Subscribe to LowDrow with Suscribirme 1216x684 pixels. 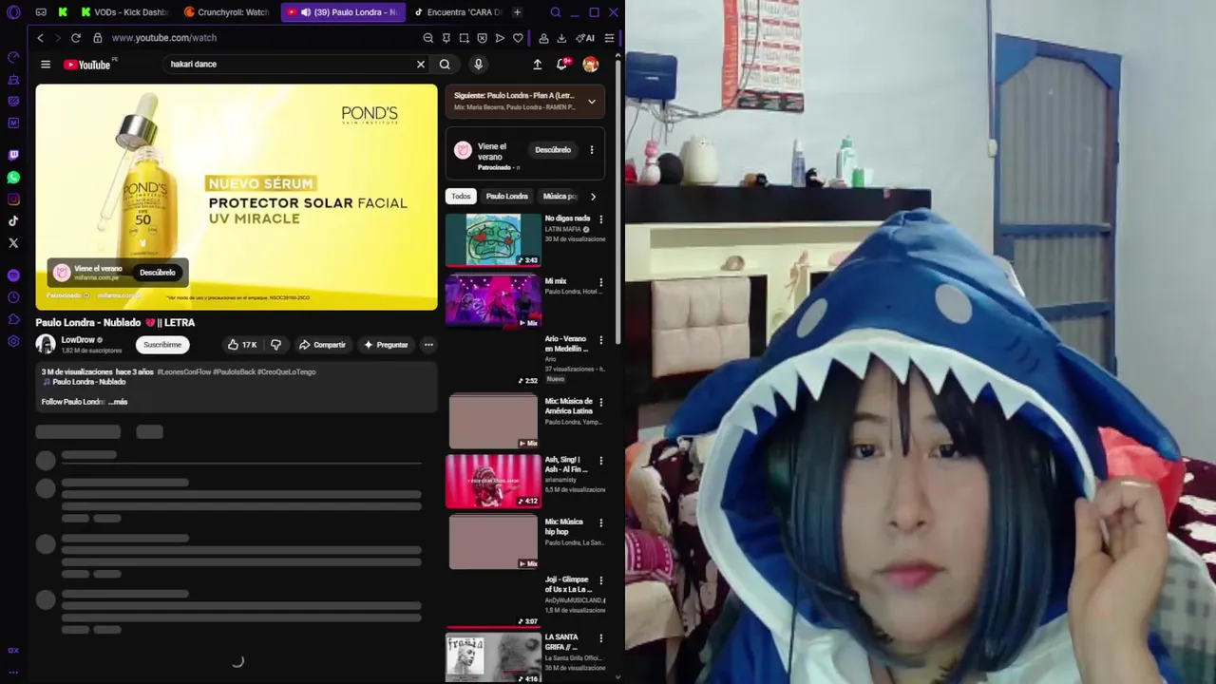tap(162, 345)
